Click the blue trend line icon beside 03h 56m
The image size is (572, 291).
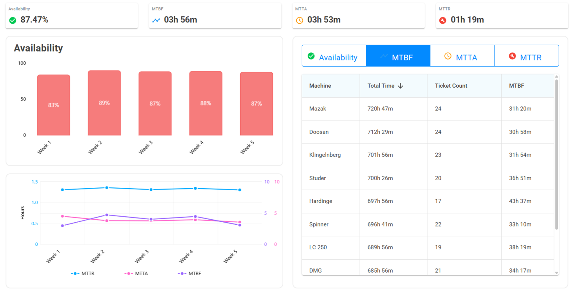(156, 20)
